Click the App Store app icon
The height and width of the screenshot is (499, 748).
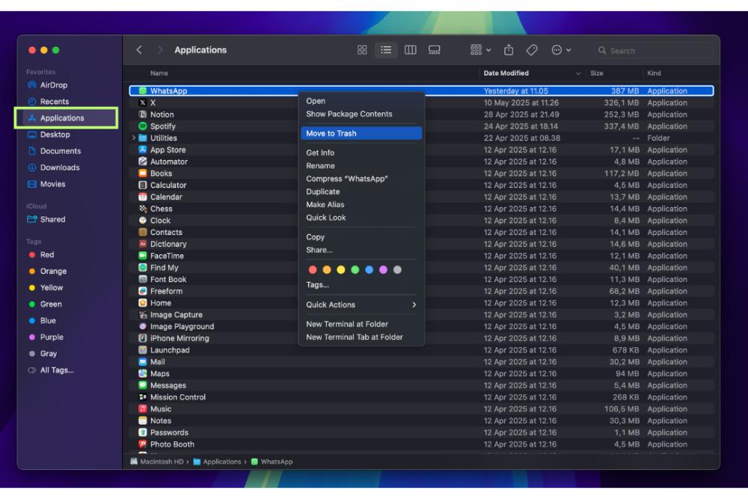tap(143, 150)
